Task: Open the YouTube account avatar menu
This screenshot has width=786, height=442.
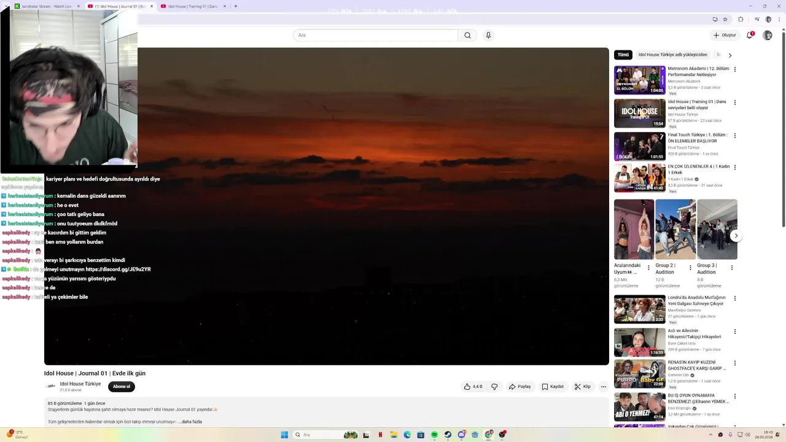Action: [x=768, y=35]
